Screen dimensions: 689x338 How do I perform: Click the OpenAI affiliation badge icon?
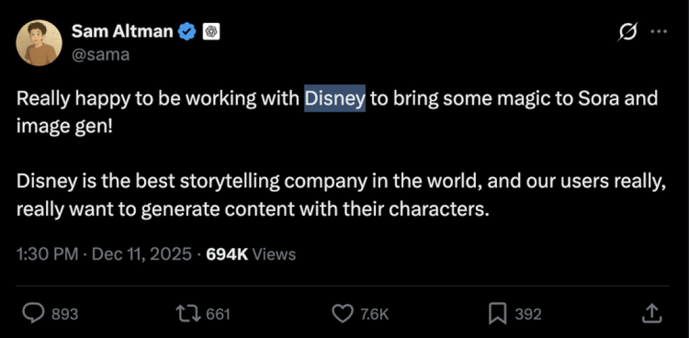tap(212, 32)
